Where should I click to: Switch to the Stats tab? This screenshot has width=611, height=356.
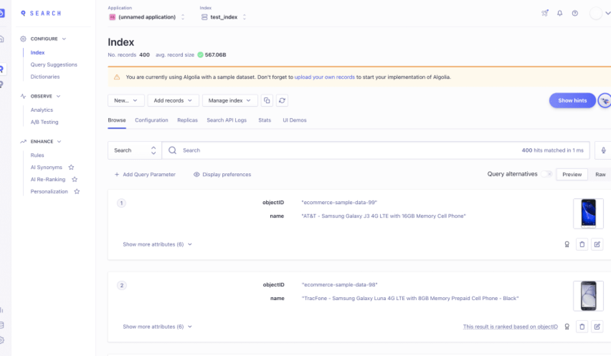(265, 120)
